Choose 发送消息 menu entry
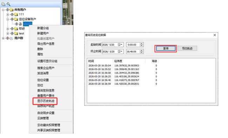The width and height of the screenshot is (228, 138). pyautogui.click(x=43, y=73)
